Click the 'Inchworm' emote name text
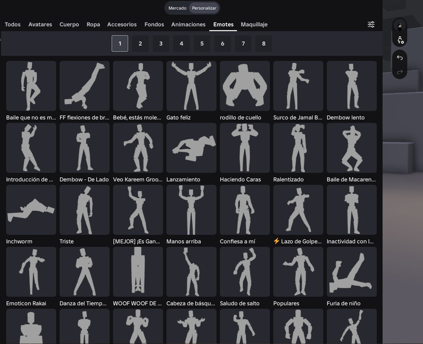 point(19,242)
